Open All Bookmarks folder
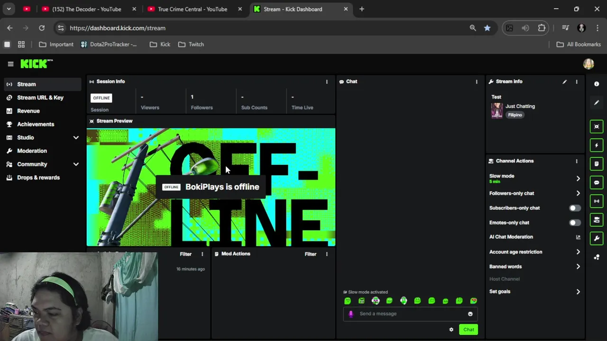This screenshot has height=341, width=607. [579, 45]
